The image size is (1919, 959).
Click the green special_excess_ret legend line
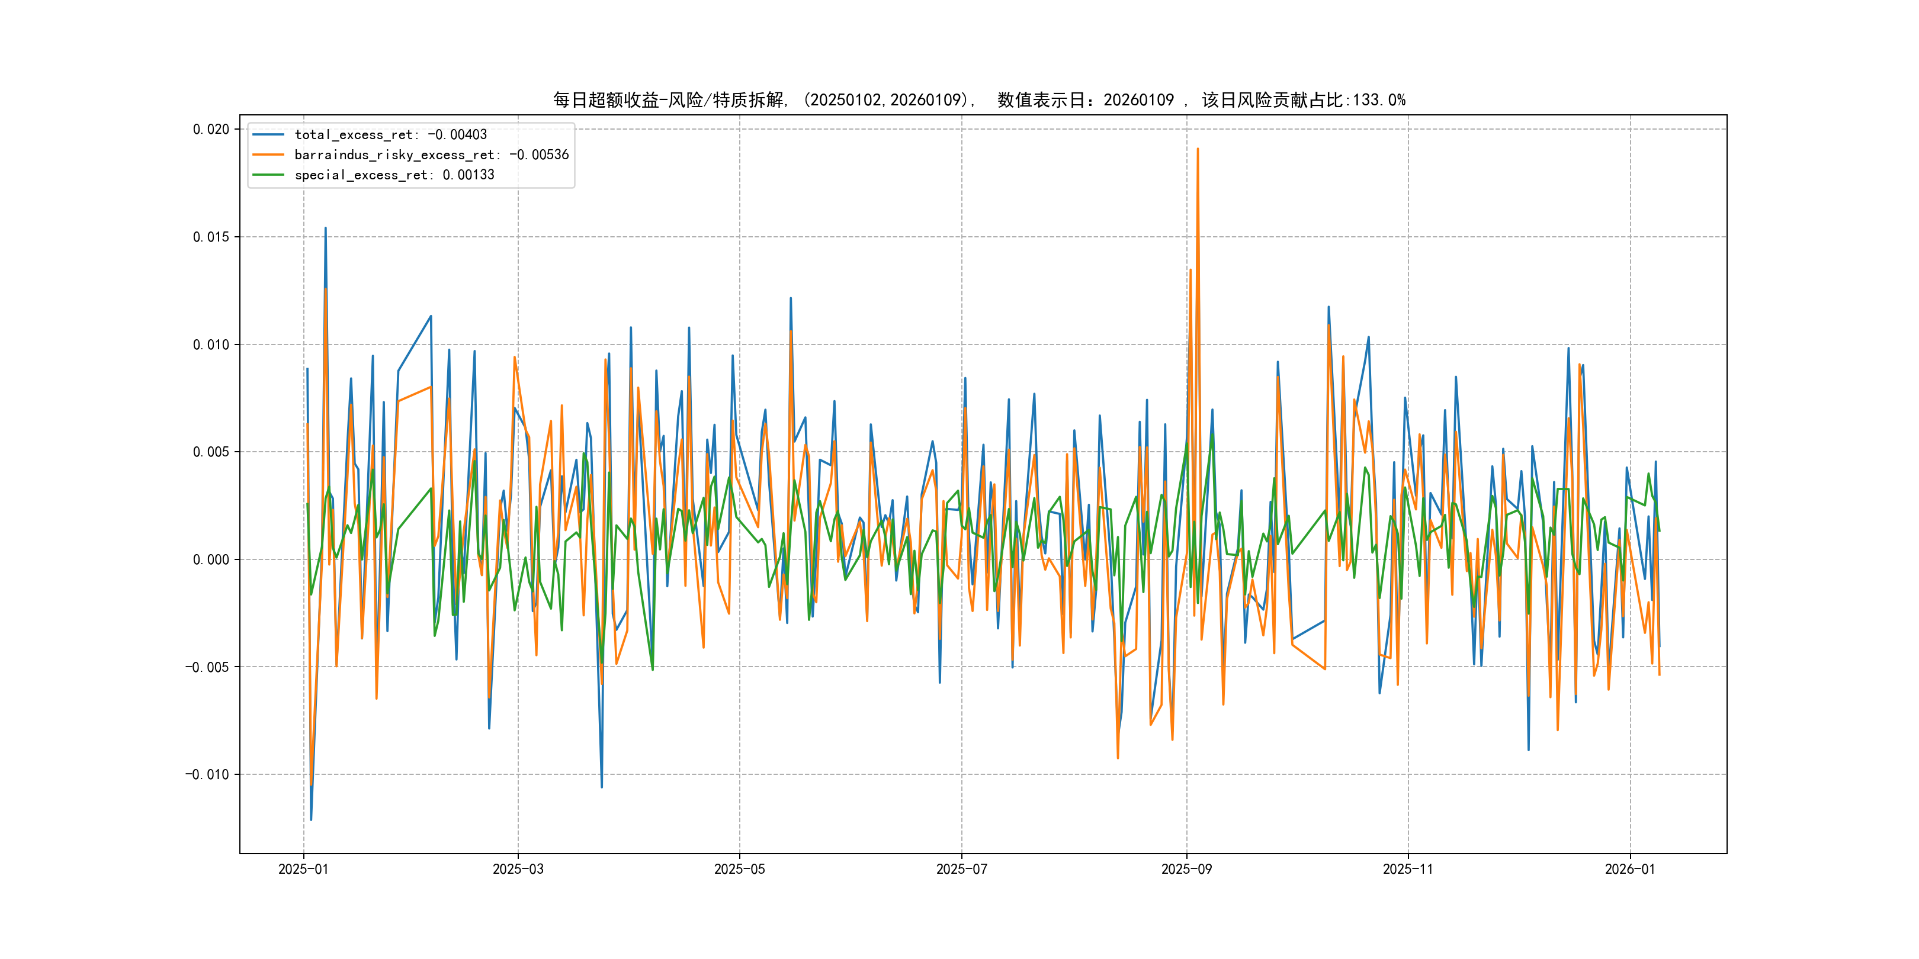[268, 175]
